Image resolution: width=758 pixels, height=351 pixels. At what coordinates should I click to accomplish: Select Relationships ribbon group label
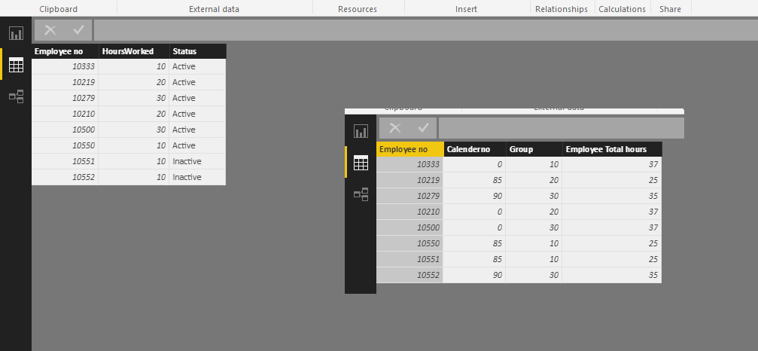tap(562, 9)
